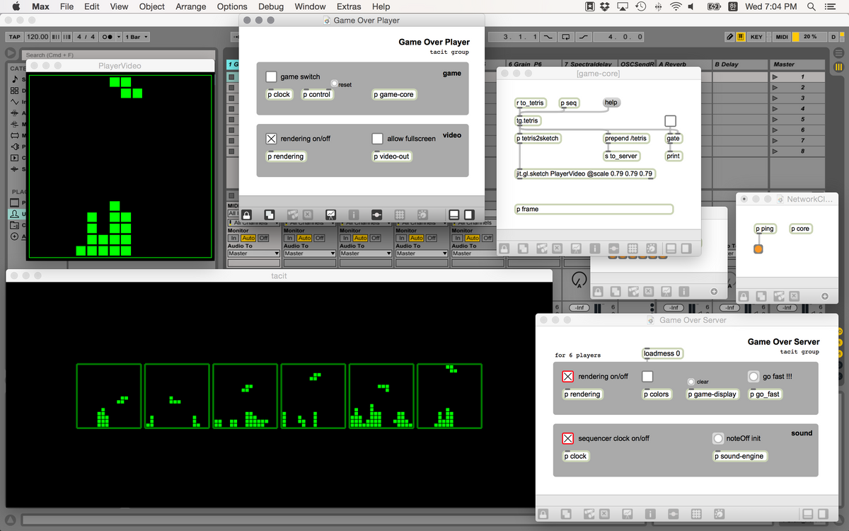This screenshot has height=531, width=849.
Task: Lock the Game Over Player patcher with padlock icon
Action: pos(247,214)
